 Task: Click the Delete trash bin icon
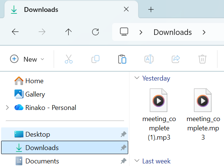[x=202, y=59]
